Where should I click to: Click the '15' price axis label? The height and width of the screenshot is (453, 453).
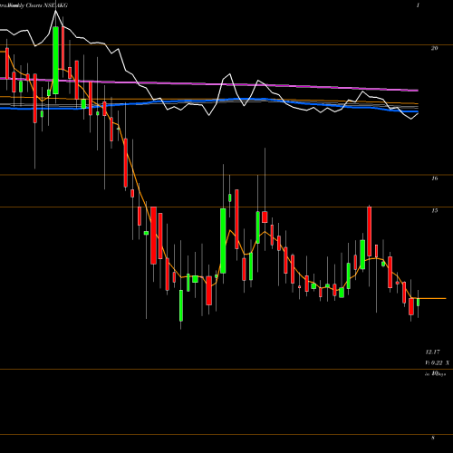pos(434,210)
